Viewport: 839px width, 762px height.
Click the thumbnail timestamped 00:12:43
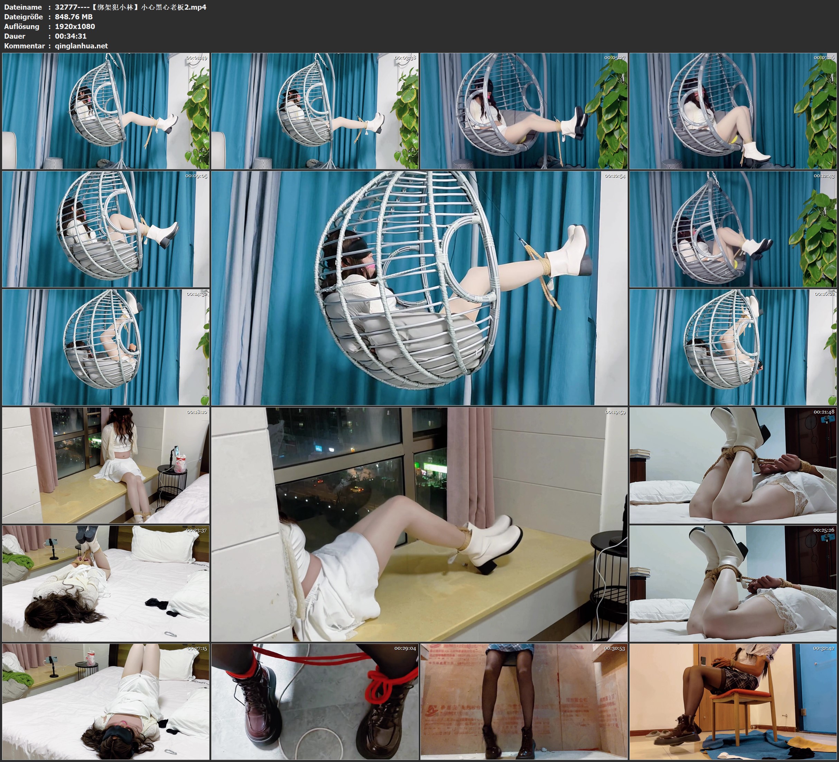(733, 229)
